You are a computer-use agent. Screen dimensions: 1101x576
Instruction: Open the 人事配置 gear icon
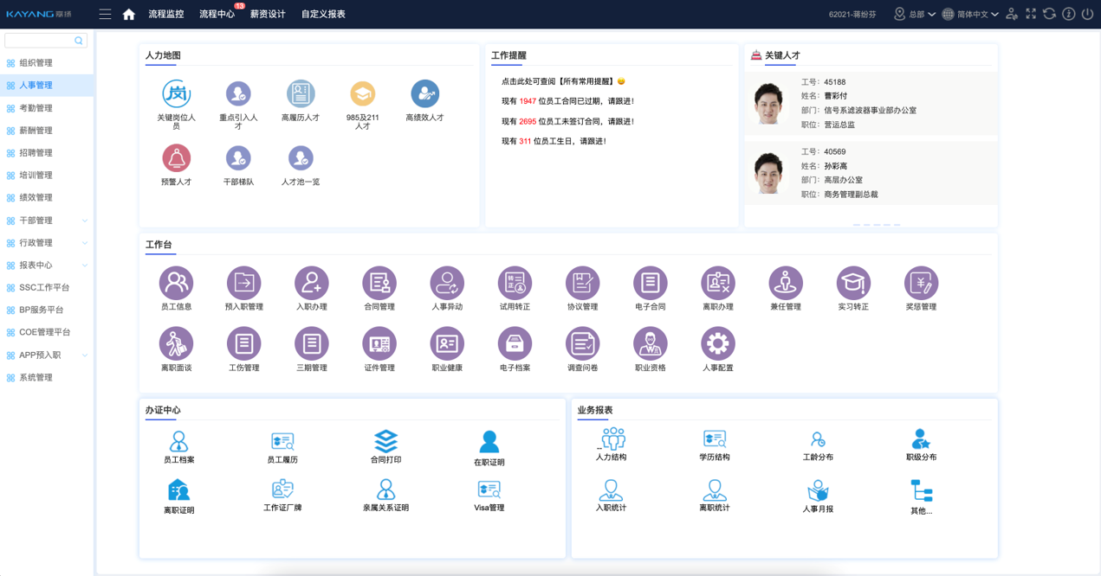coord(717,344)
